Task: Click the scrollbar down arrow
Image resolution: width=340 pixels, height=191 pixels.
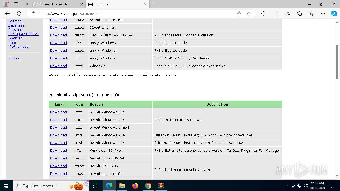Action: (x=337, y=176)
